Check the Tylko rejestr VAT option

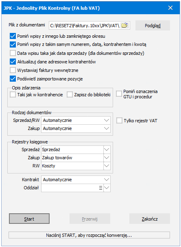(x=119, y=121)
